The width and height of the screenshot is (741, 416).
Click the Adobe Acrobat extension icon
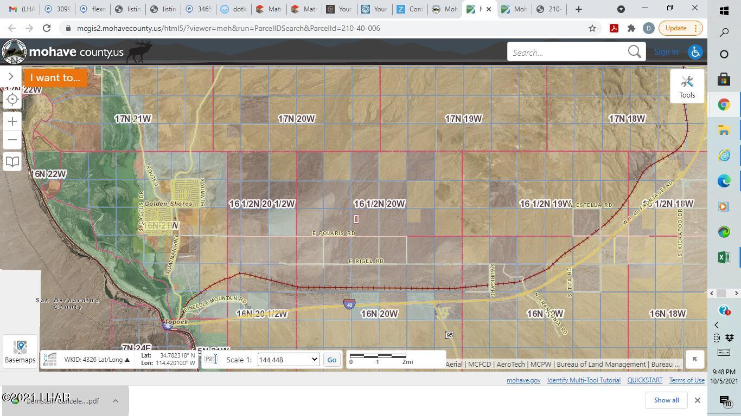point(614,28)
